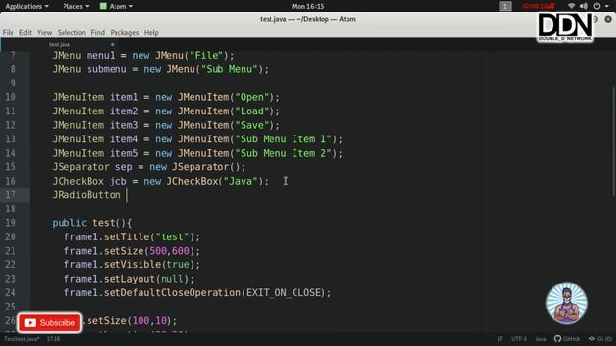Open the Packages menu
This screenshot has height=346, width=616.
tap(124, 32)
